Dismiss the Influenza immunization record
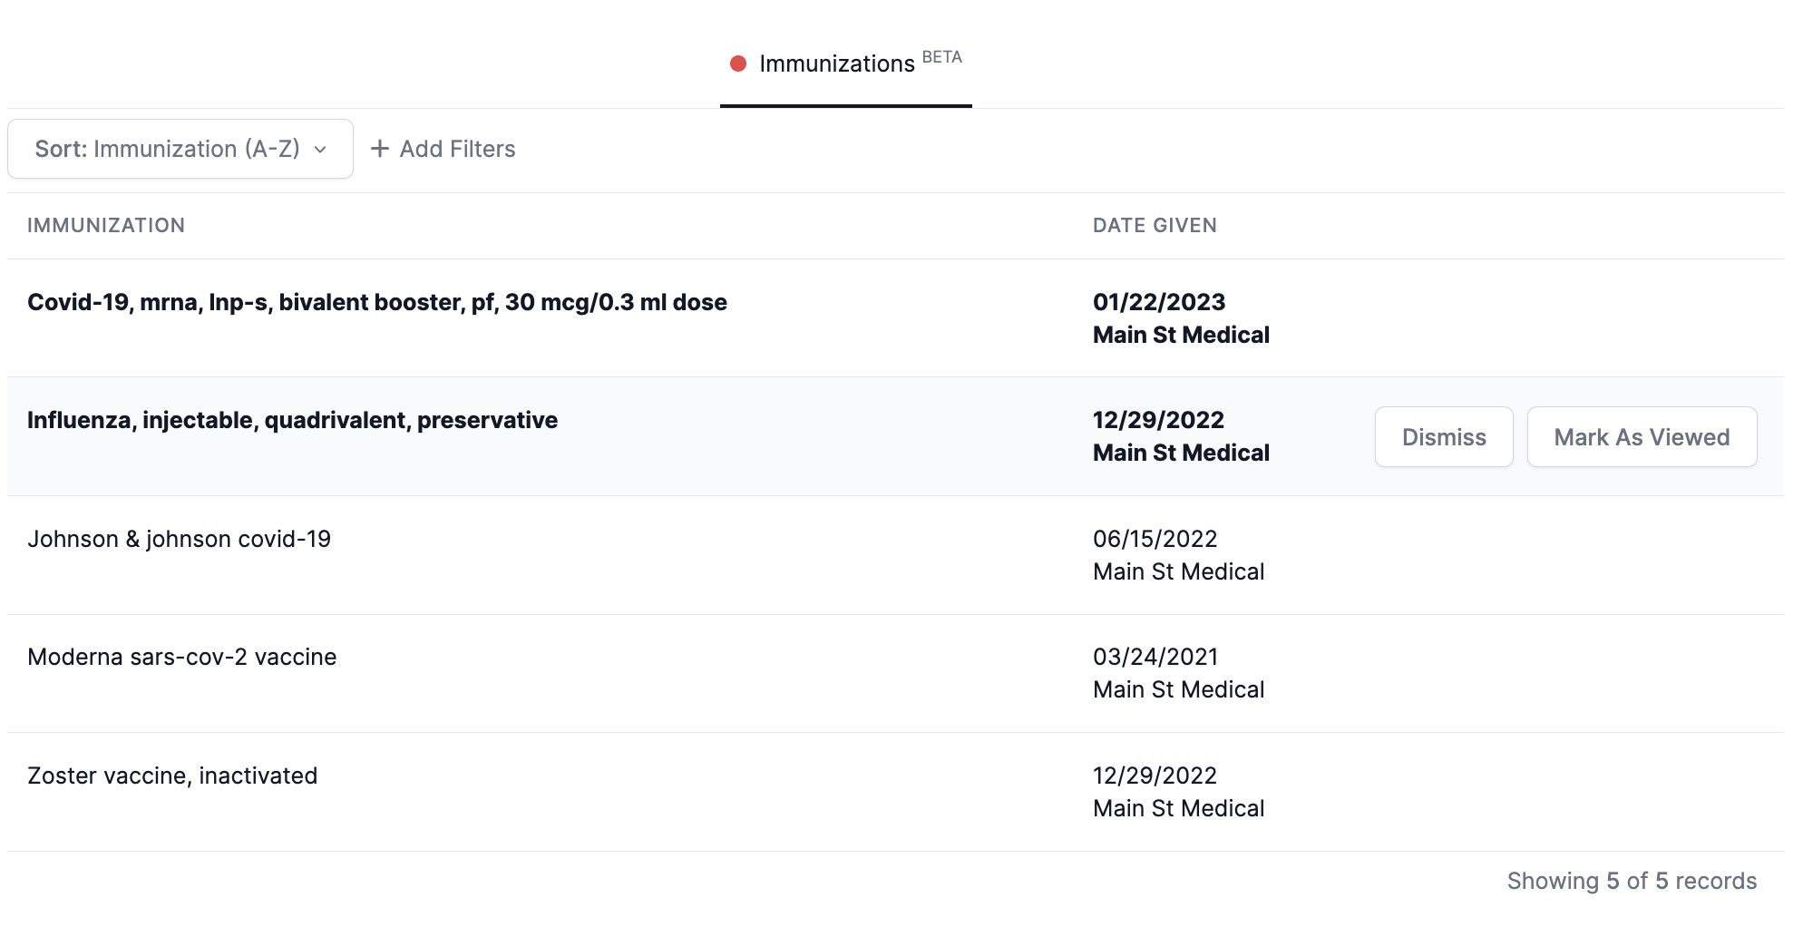The image size is (1803, 927). [1443, 437]
